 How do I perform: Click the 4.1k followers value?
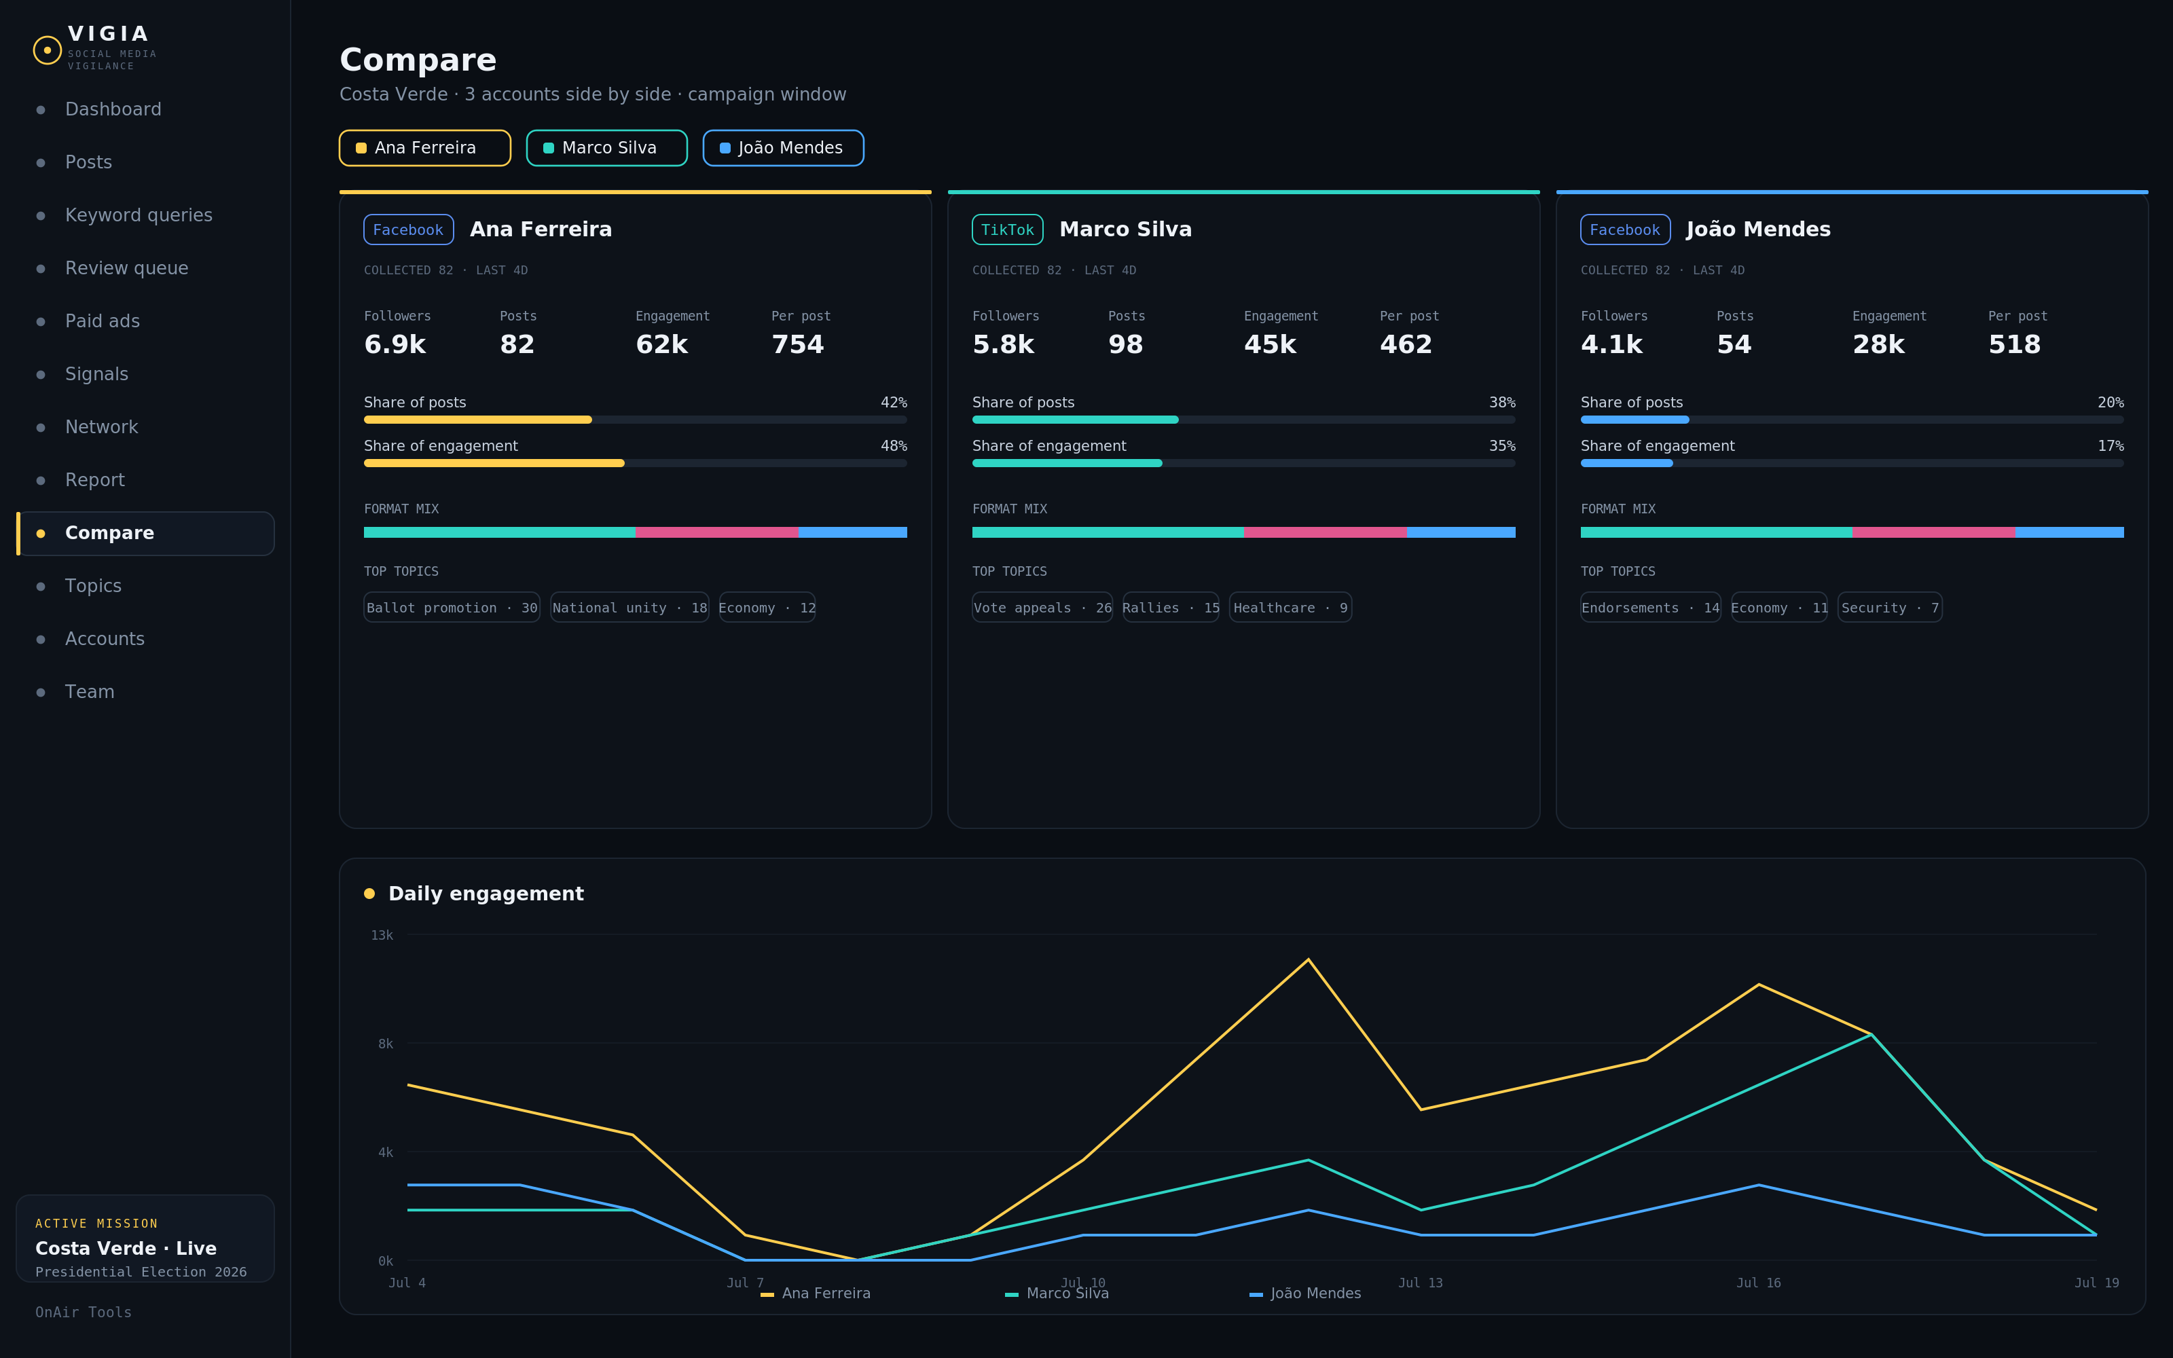pos(1612,345)
